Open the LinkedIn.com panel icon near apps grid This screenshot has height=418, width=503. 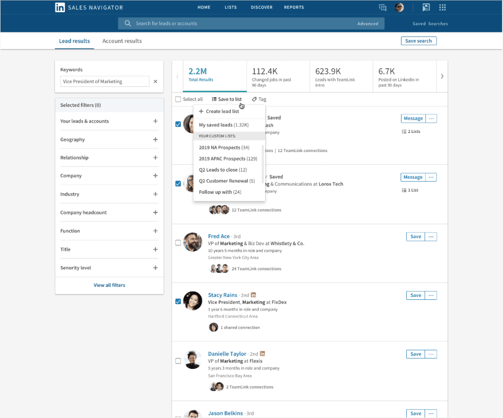click(426, 7)
